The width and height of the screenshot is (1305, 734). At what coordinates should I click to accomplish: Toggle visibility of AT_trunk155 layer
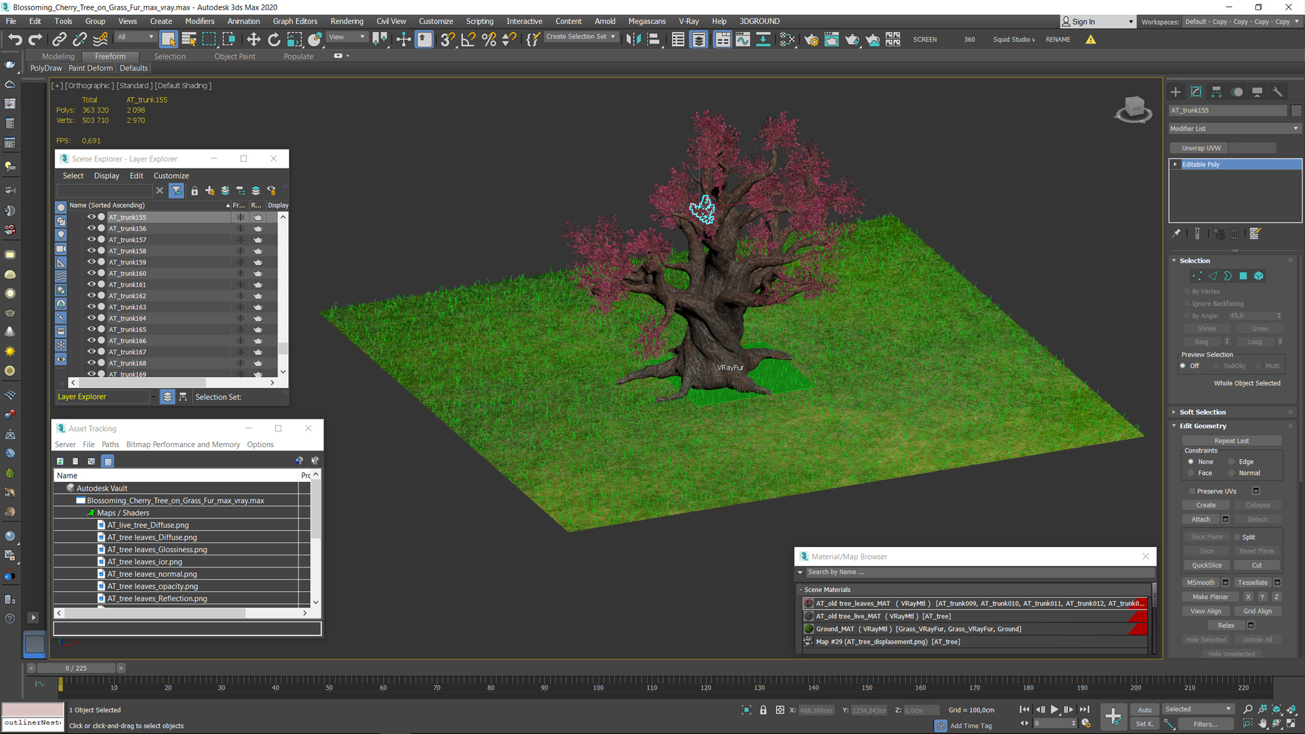tap(89, 217)
